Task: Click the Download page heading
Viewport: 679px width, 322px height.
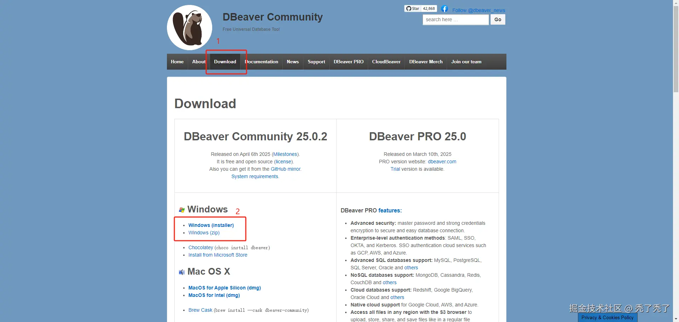Action: tap(205, 104)
